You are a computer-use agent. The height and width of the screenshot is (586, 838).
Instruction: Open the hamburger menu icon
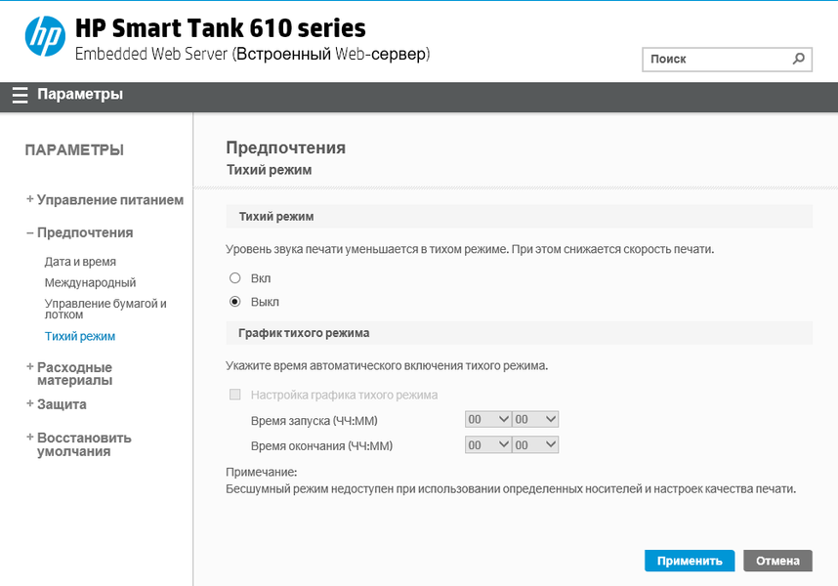[x=20, y=95]
